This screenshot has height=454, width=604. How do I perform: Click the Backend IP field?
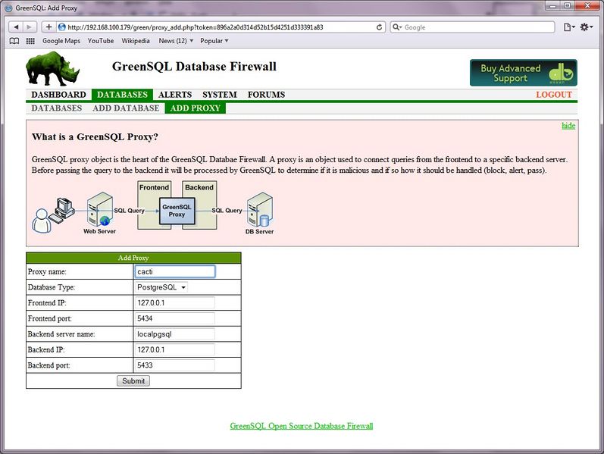175,349
